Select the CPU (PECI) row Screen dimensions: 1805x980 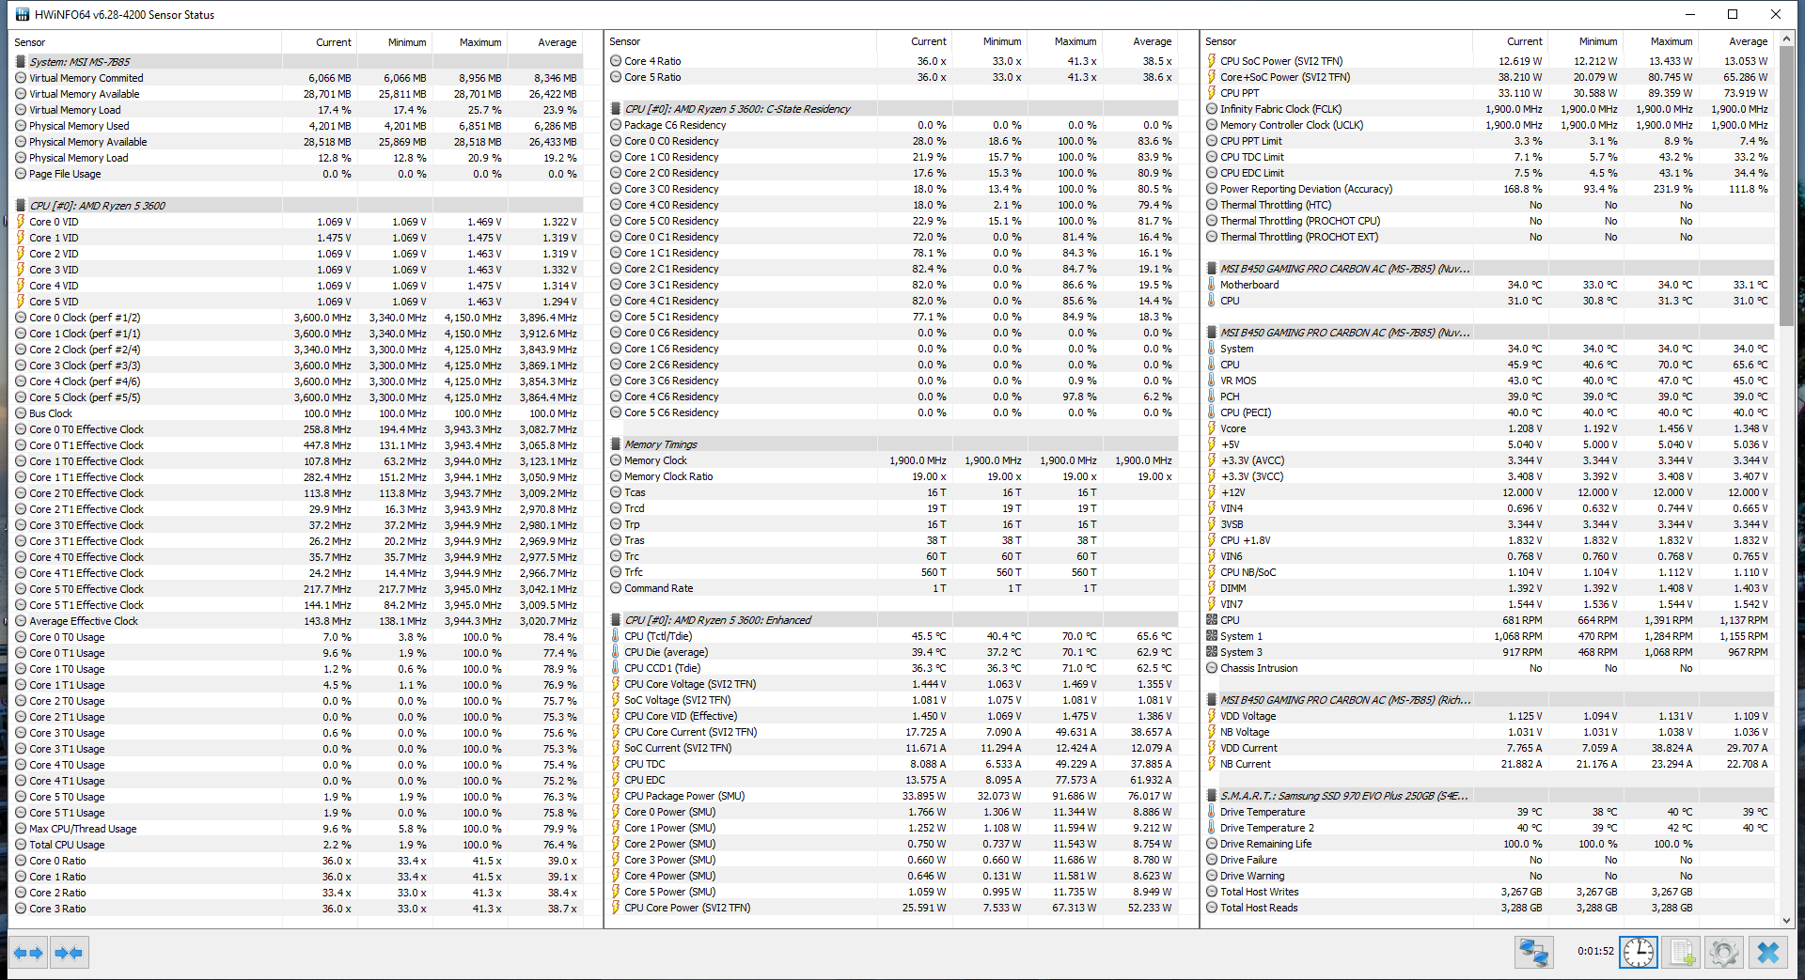tap(1487, 412)
